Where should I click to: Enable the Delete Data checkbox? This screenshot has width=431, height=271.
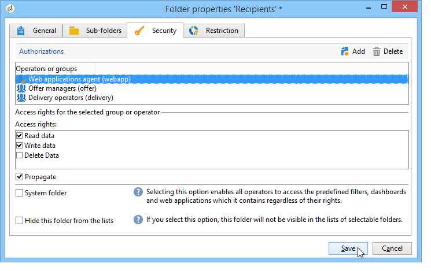coord(20,155)
